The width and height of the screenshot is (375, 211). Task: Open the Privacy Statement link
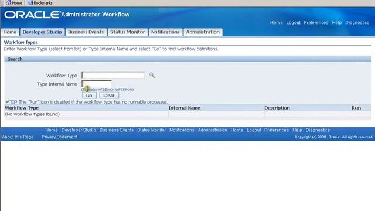tap(60, 137)
